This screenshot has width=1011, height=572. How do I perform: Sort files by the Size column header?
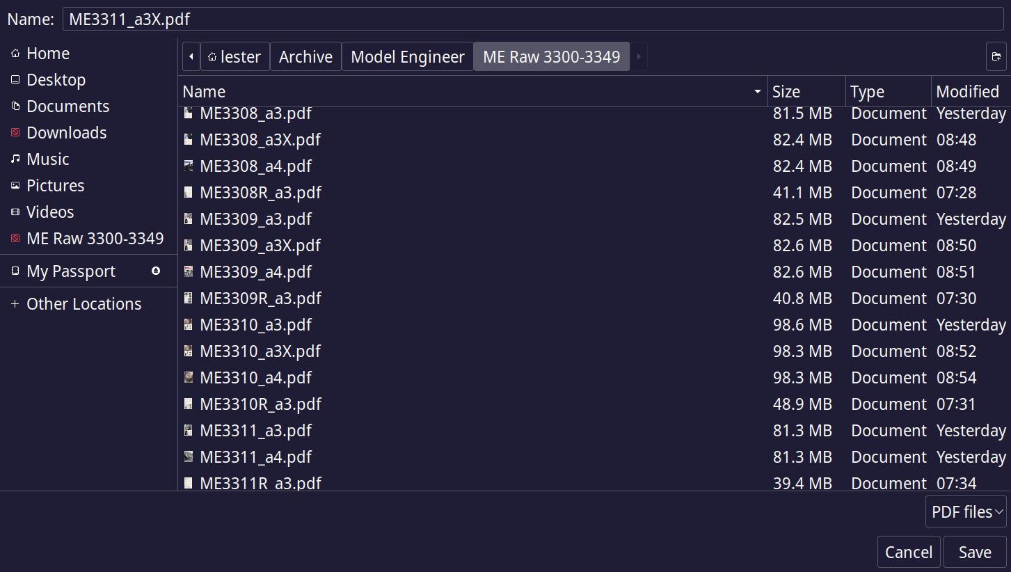(x=806, y=92)
